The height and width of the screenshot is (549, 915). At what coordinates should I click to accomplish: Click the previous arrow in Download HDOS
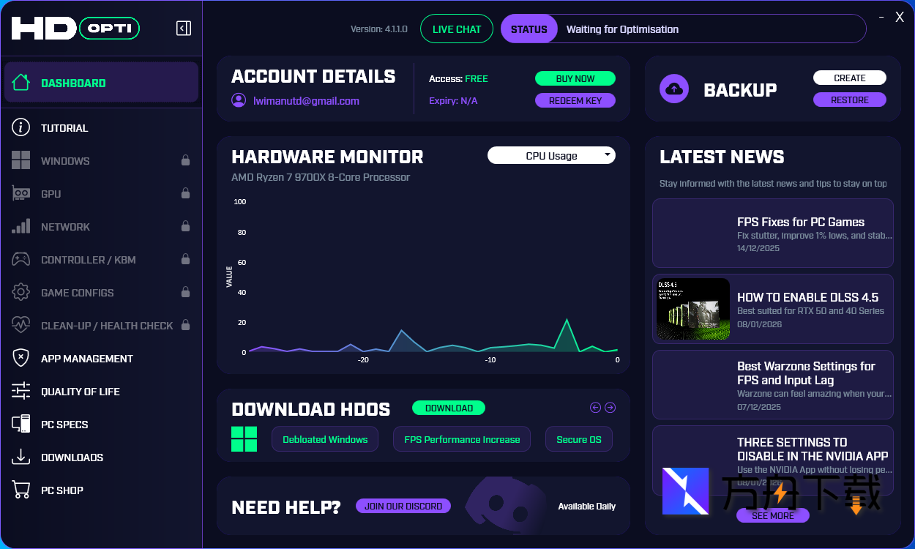pos(595,408)
